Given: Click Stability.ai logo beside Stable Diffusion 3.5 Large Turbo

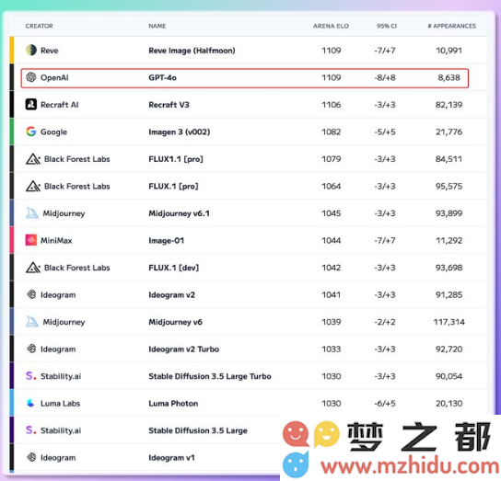Looking at the screenshot, I should tap(30, 375).
